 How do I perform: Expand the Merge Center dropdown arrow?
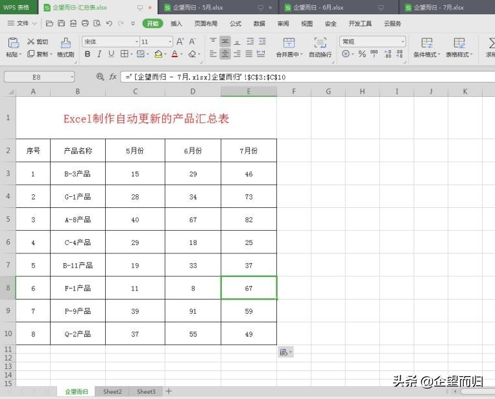302,55
